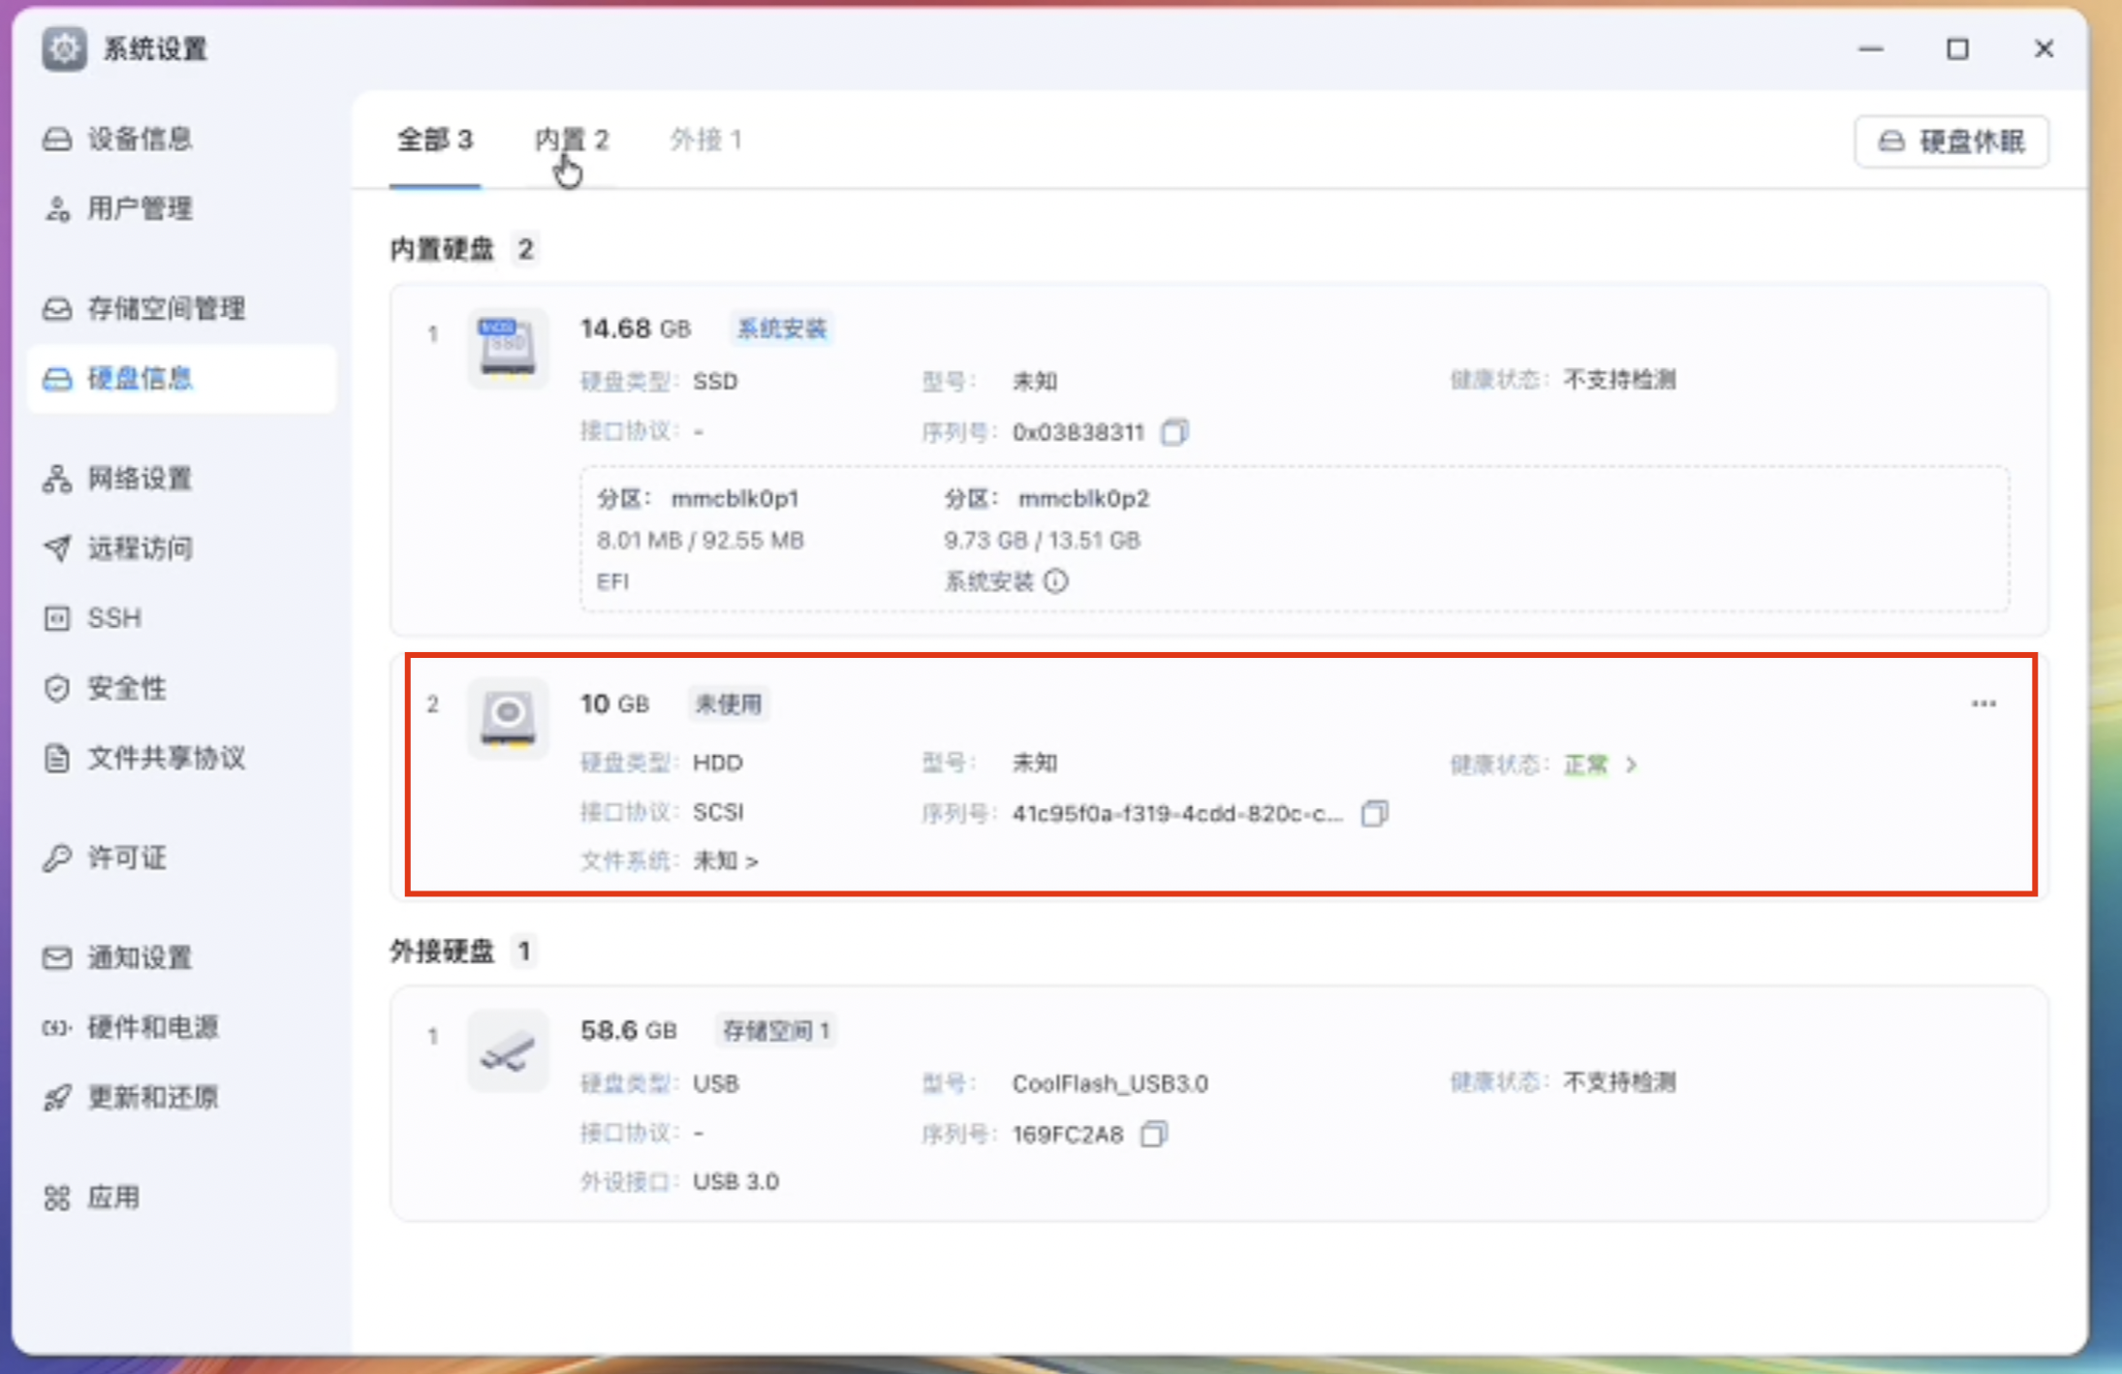Copy the HDD serial number
Viewport: 2122px width, 1374px height.
point(1374,813)
